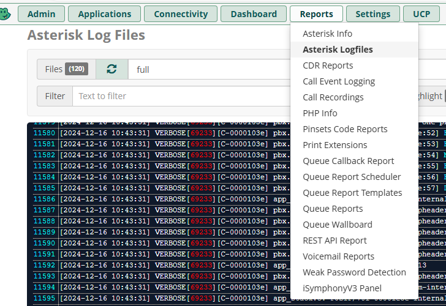Open the Settings menu

373,14
